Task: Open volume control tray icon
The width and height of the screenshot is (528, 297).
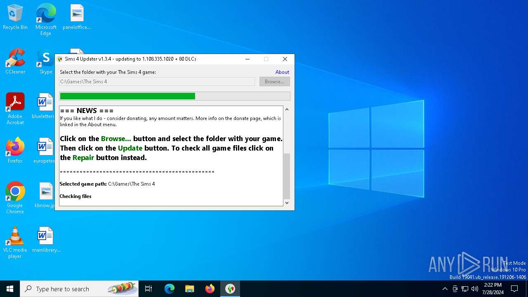Action: coord(475,289)
